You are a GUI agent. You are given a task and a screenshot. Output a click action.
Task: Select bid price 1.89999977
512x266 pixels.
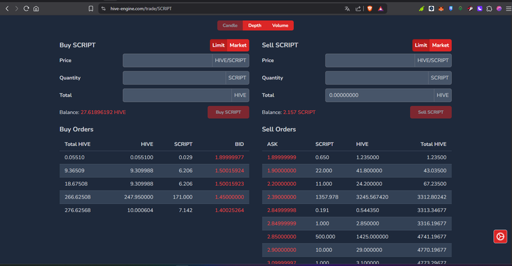point(229,157)
